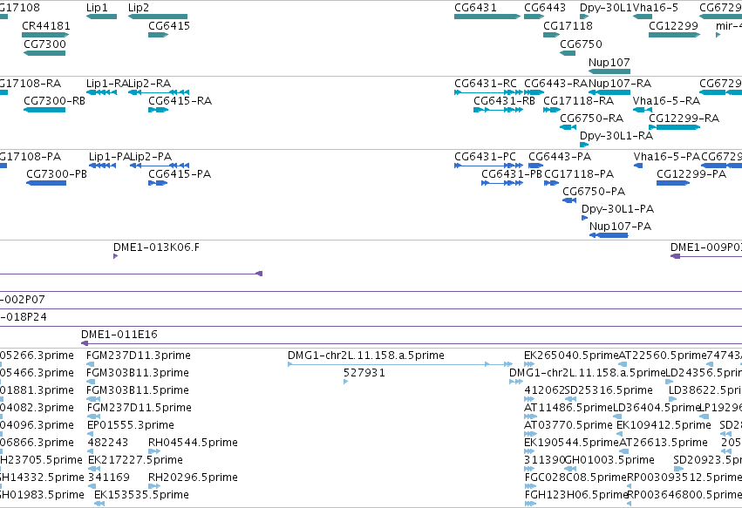Screen dimensions: 742x508
Task: Click the Nup107 gene feature
Action: pyautogui.click(x=609, y=71)
